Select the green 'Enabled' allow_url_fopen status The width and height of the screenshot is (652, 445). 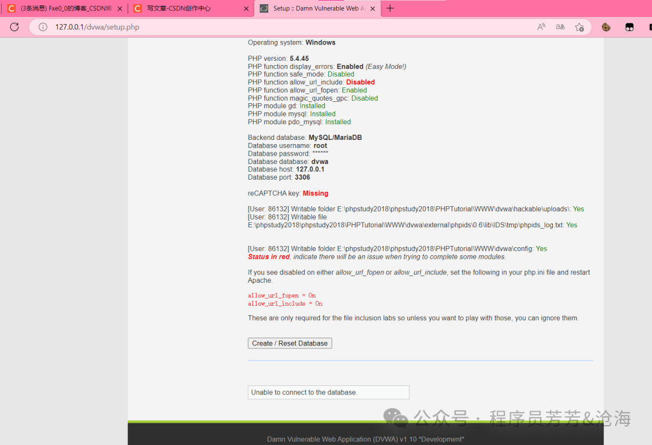(354, 90)
